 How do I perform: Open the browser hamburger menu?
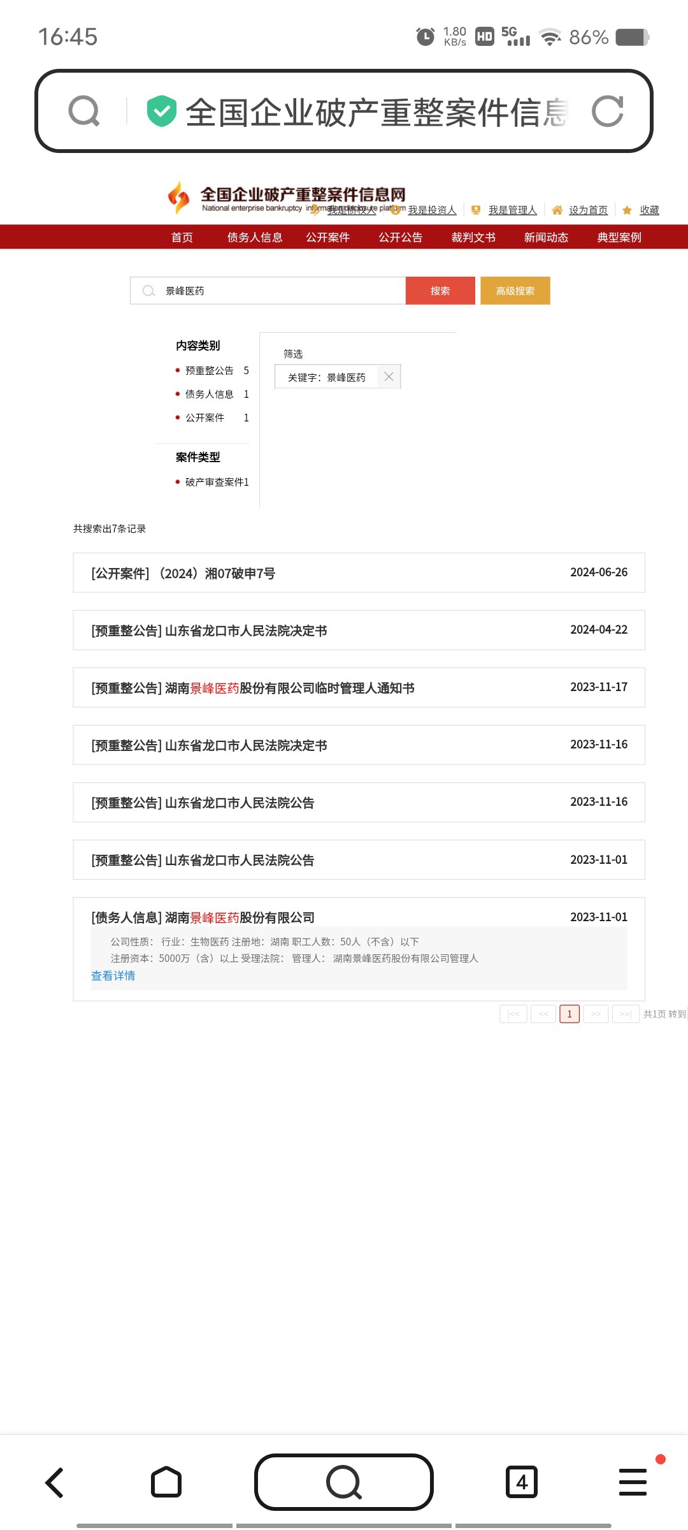[633, 1482]
